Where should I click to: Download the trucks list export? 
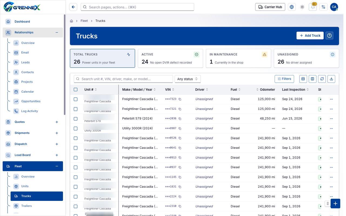(x=331, y=79)
